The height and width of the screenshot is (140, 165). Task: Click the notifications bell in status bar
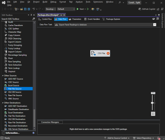point(158,138)
